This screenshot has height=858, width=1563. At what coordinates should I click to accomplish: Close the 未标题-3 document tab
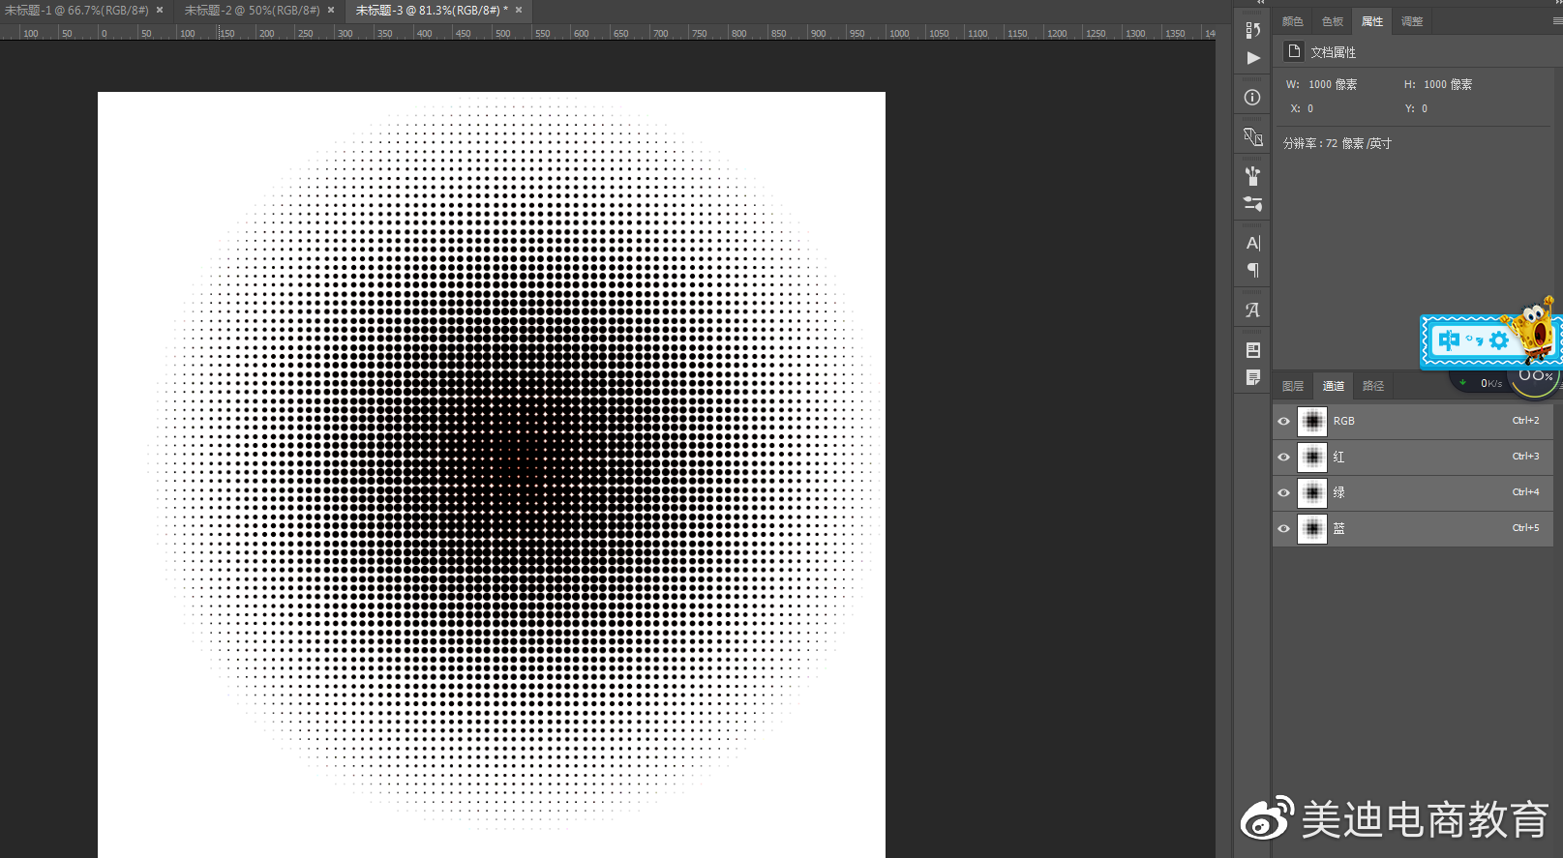pyautogui.click(x=519, y=10)
